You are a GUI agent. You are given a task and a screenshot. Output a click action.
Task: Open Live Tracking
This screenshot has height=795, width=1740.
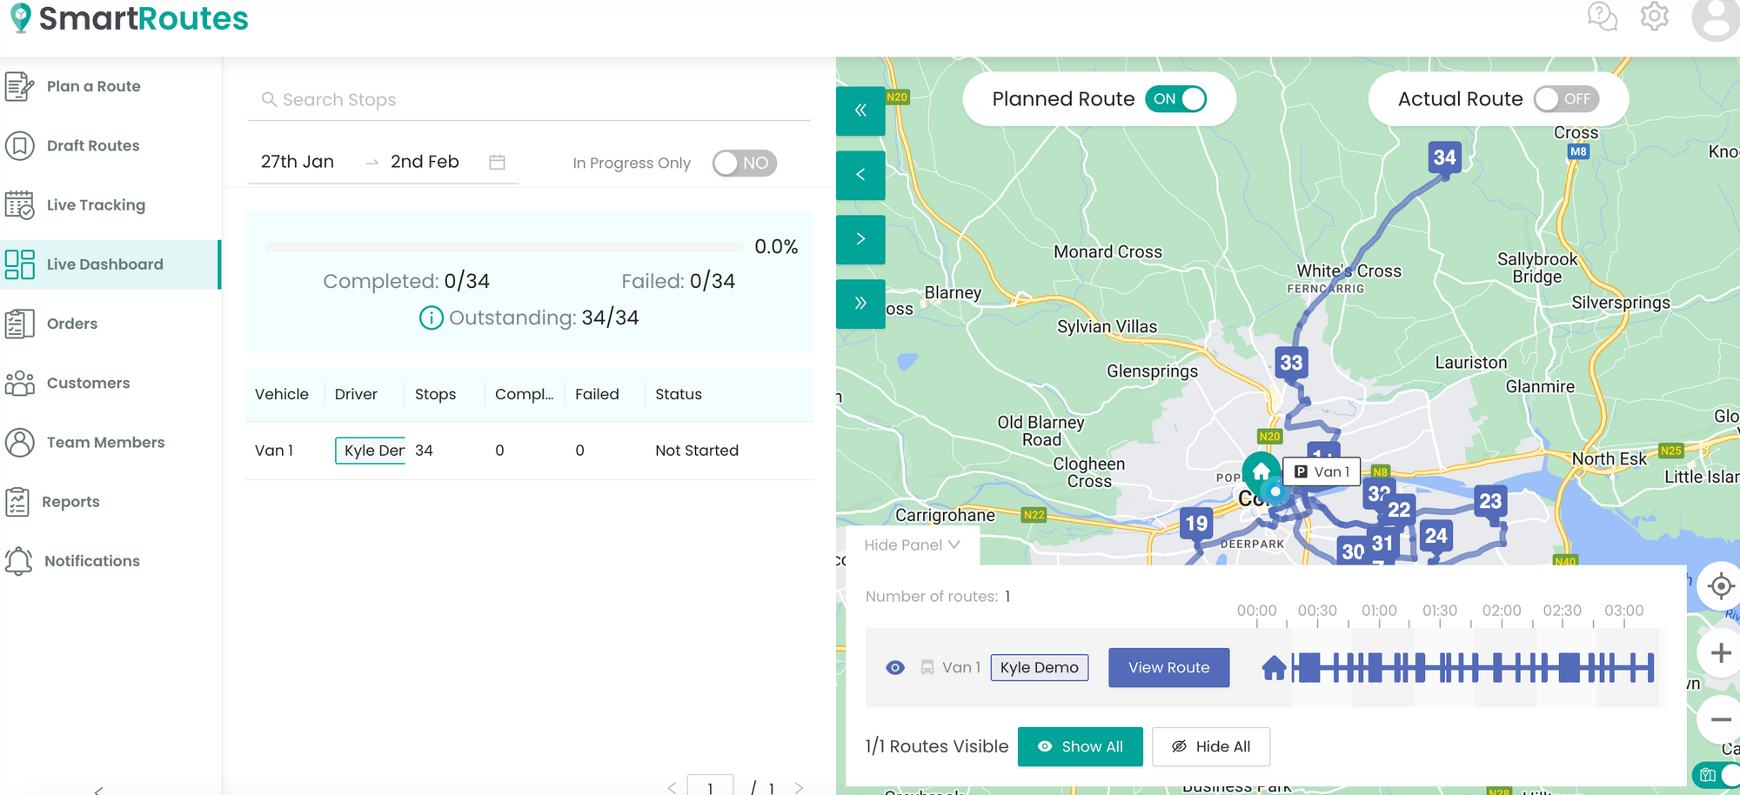96,204
